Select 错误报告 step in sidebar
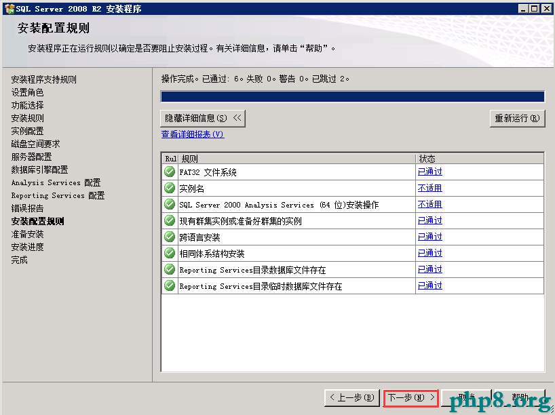Image resolution: width=555 pixels, height=415 pixels. click(x=28, y=208)
